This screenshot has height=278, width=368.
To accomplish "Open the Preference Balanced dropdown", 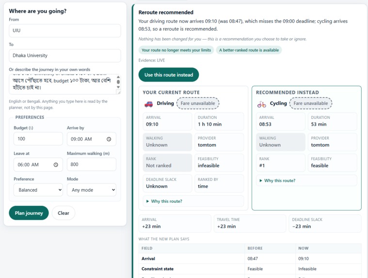I will pos(38,190).
